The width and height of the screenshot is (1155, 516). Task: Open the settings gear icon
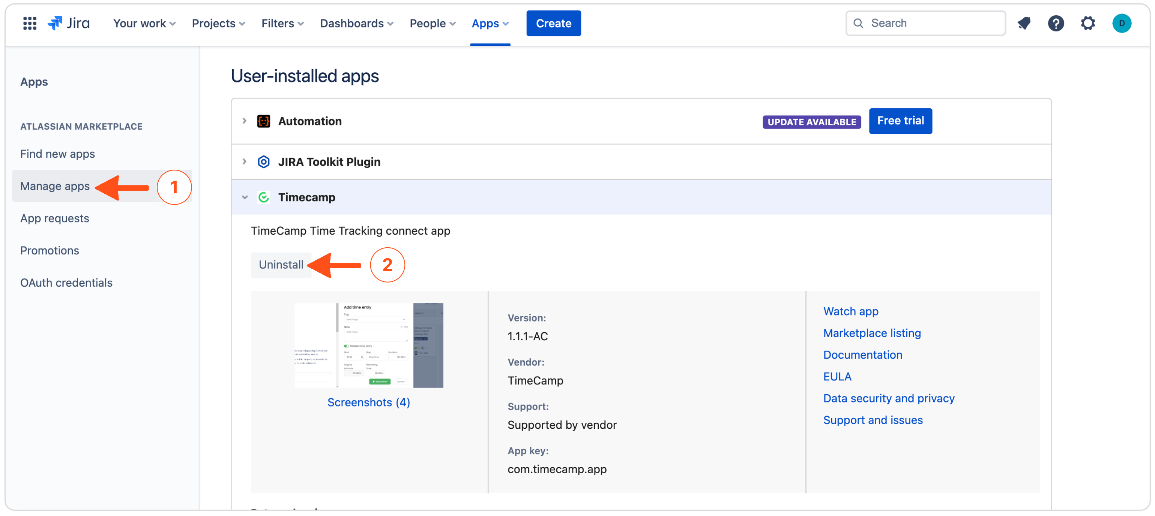(1088, 23)
